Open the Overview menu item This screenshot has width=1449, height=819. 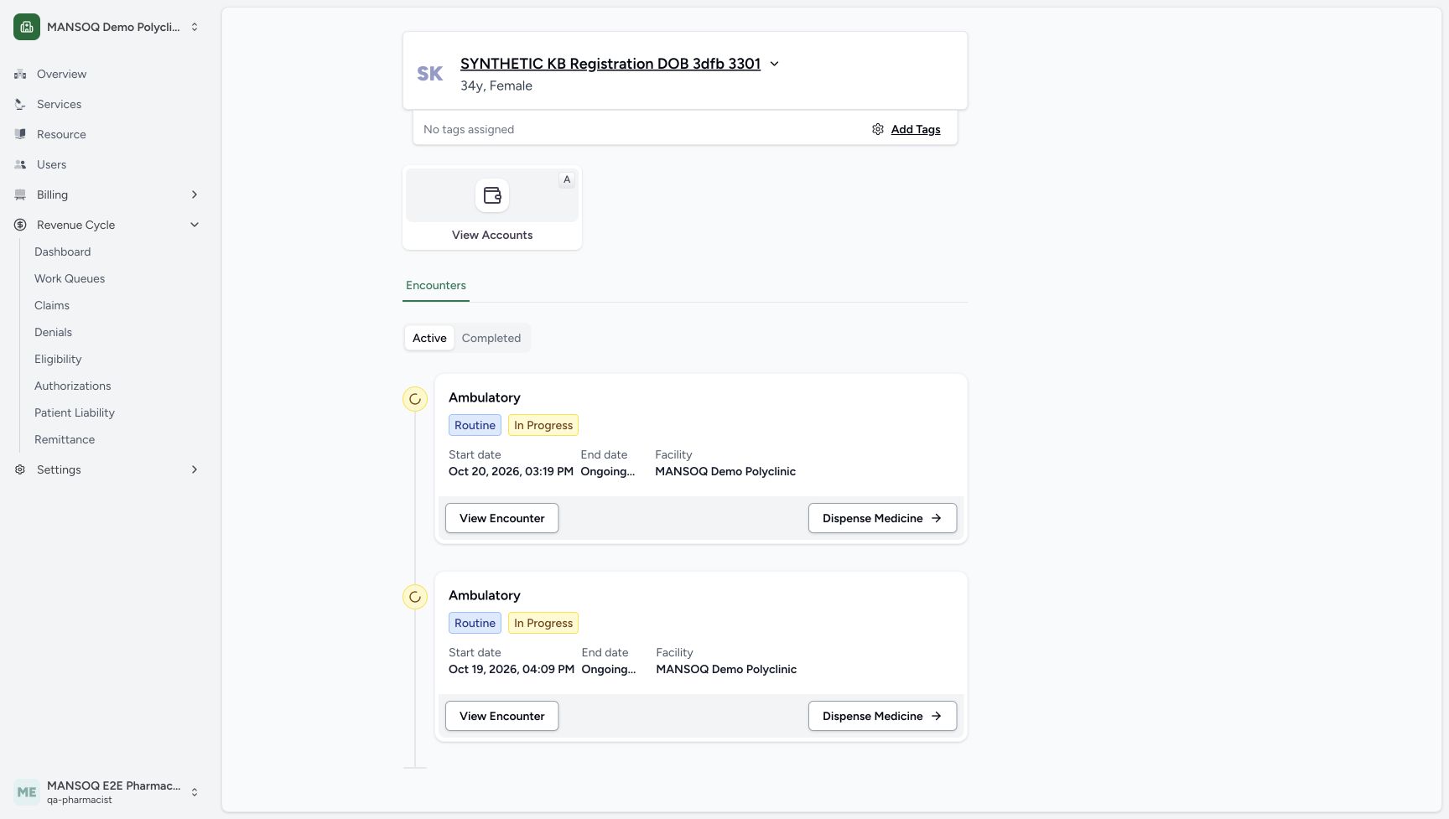[x=61, y=74]
